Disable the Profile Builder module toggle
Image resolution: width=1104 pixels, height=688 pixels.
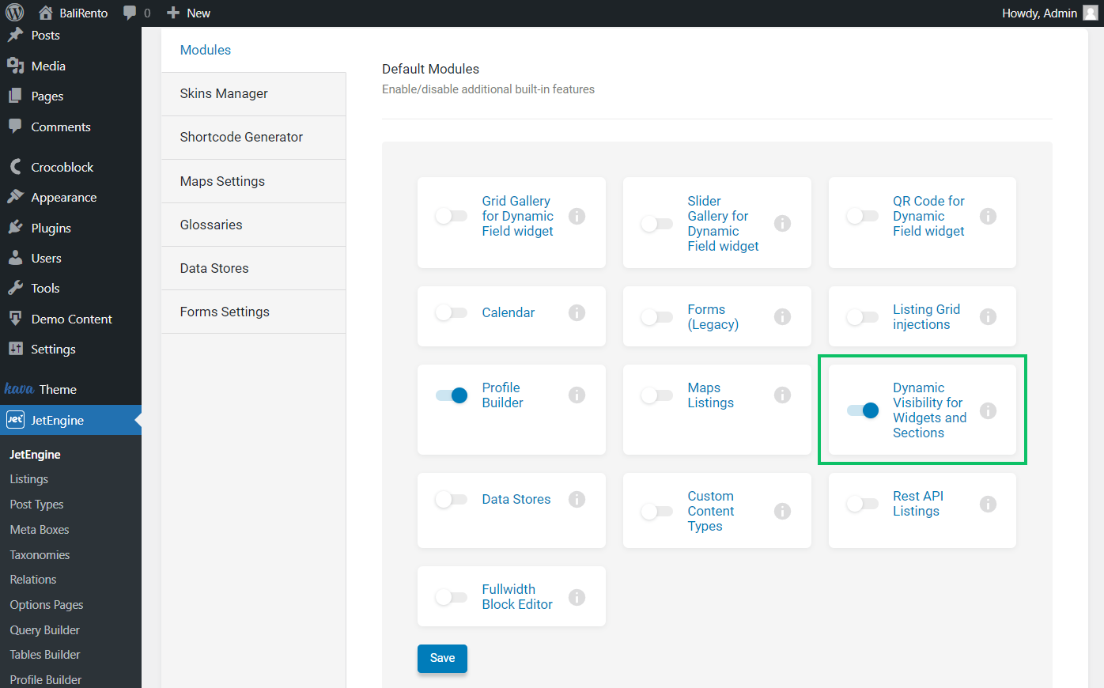coord(452,395)
